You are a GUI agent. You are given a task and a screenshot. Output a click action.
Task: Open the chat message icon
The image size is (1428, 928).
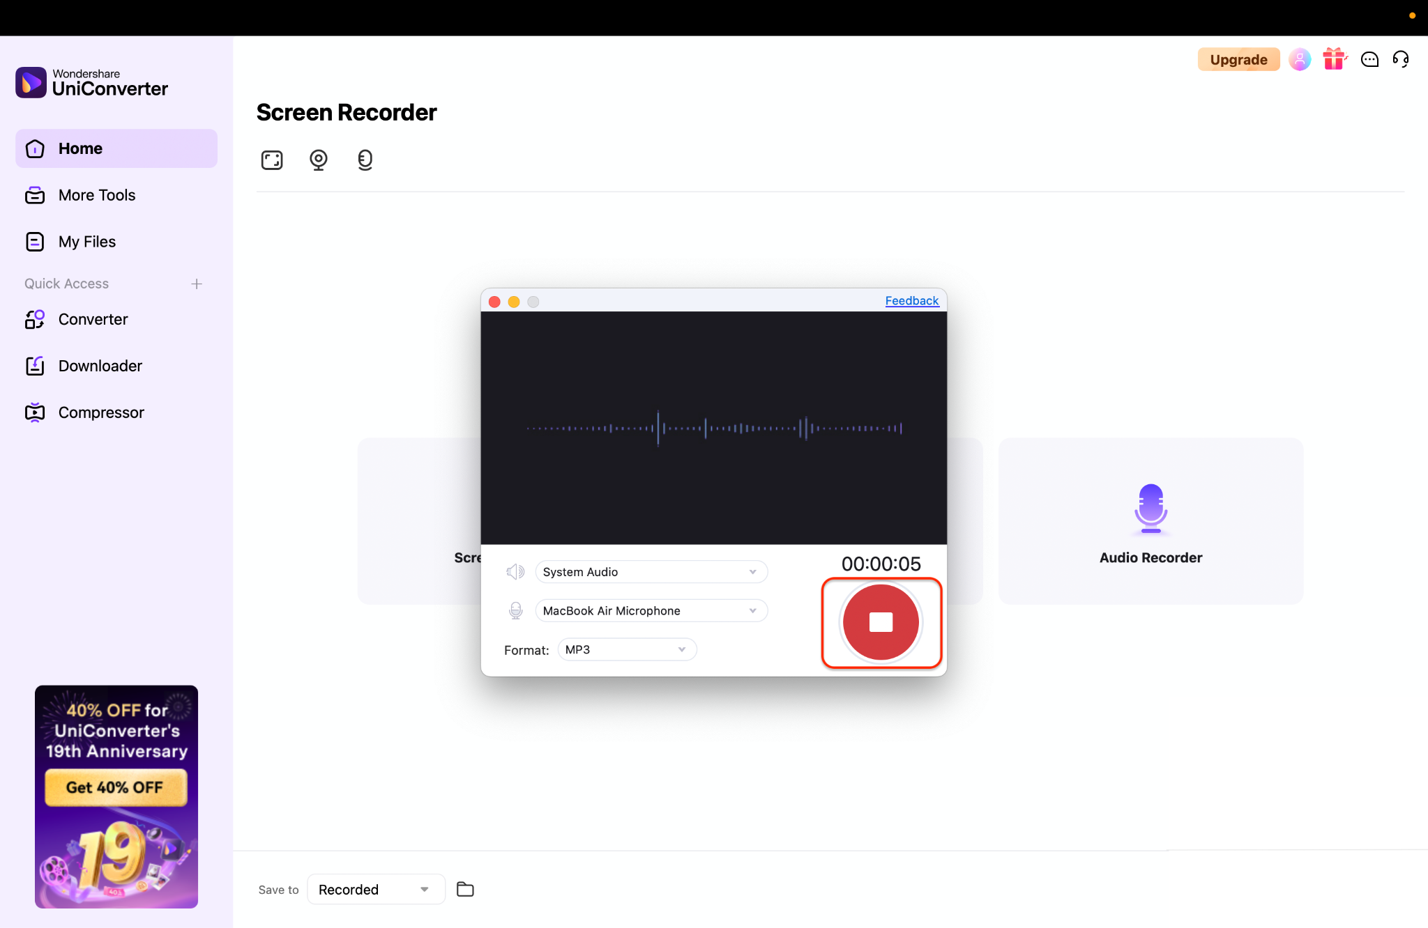(x=1369, y=59)
